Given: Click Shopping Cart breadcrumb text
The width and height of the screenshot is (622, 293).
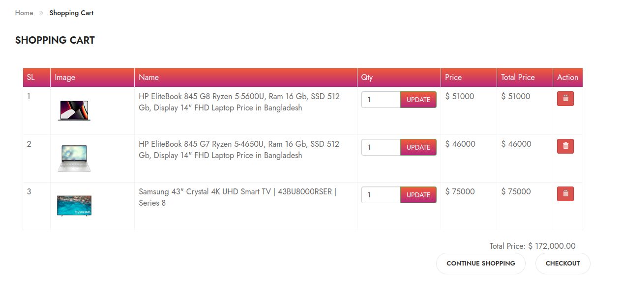Looking at the screenshot, I should pos(71,13).
